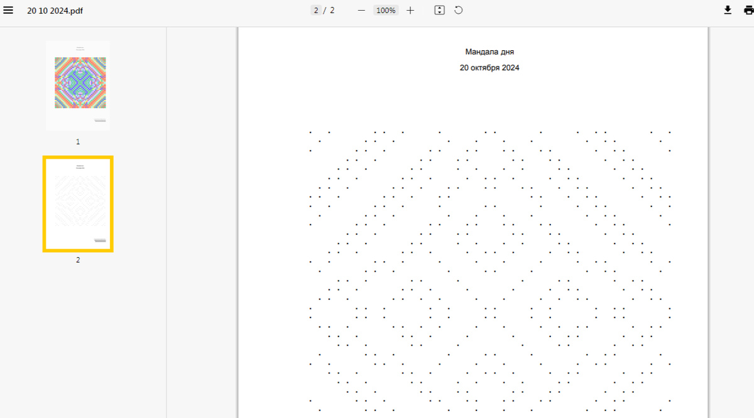Select the current page number field
The height and width of the screenshot is (418, 754).
(x=316, y=10)
